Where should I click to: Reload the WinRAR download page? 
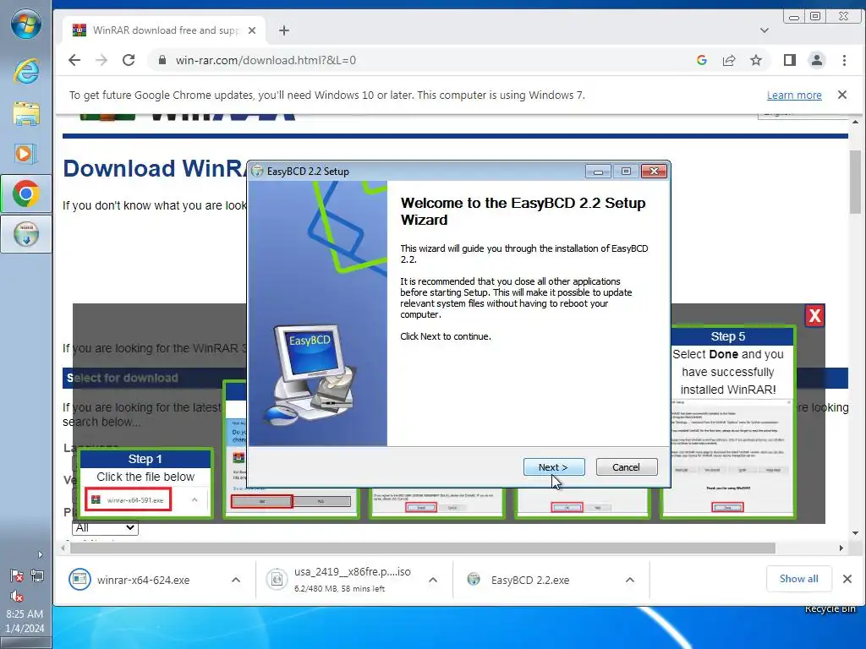(x=129, y=60)
